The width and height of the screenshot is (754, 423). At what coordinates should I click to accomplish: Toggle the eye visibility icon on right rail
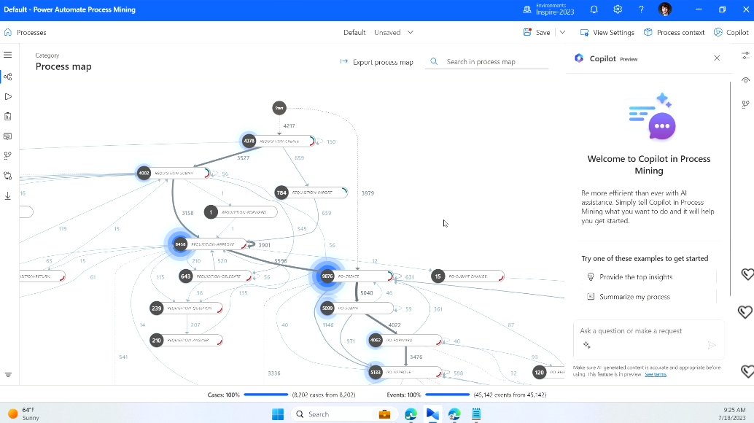click(745, 79)
